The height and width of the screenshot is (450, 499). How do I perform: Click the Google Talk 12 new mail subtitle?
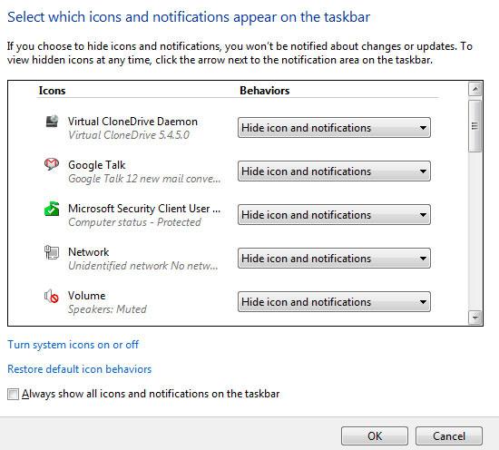coord(144,179)
